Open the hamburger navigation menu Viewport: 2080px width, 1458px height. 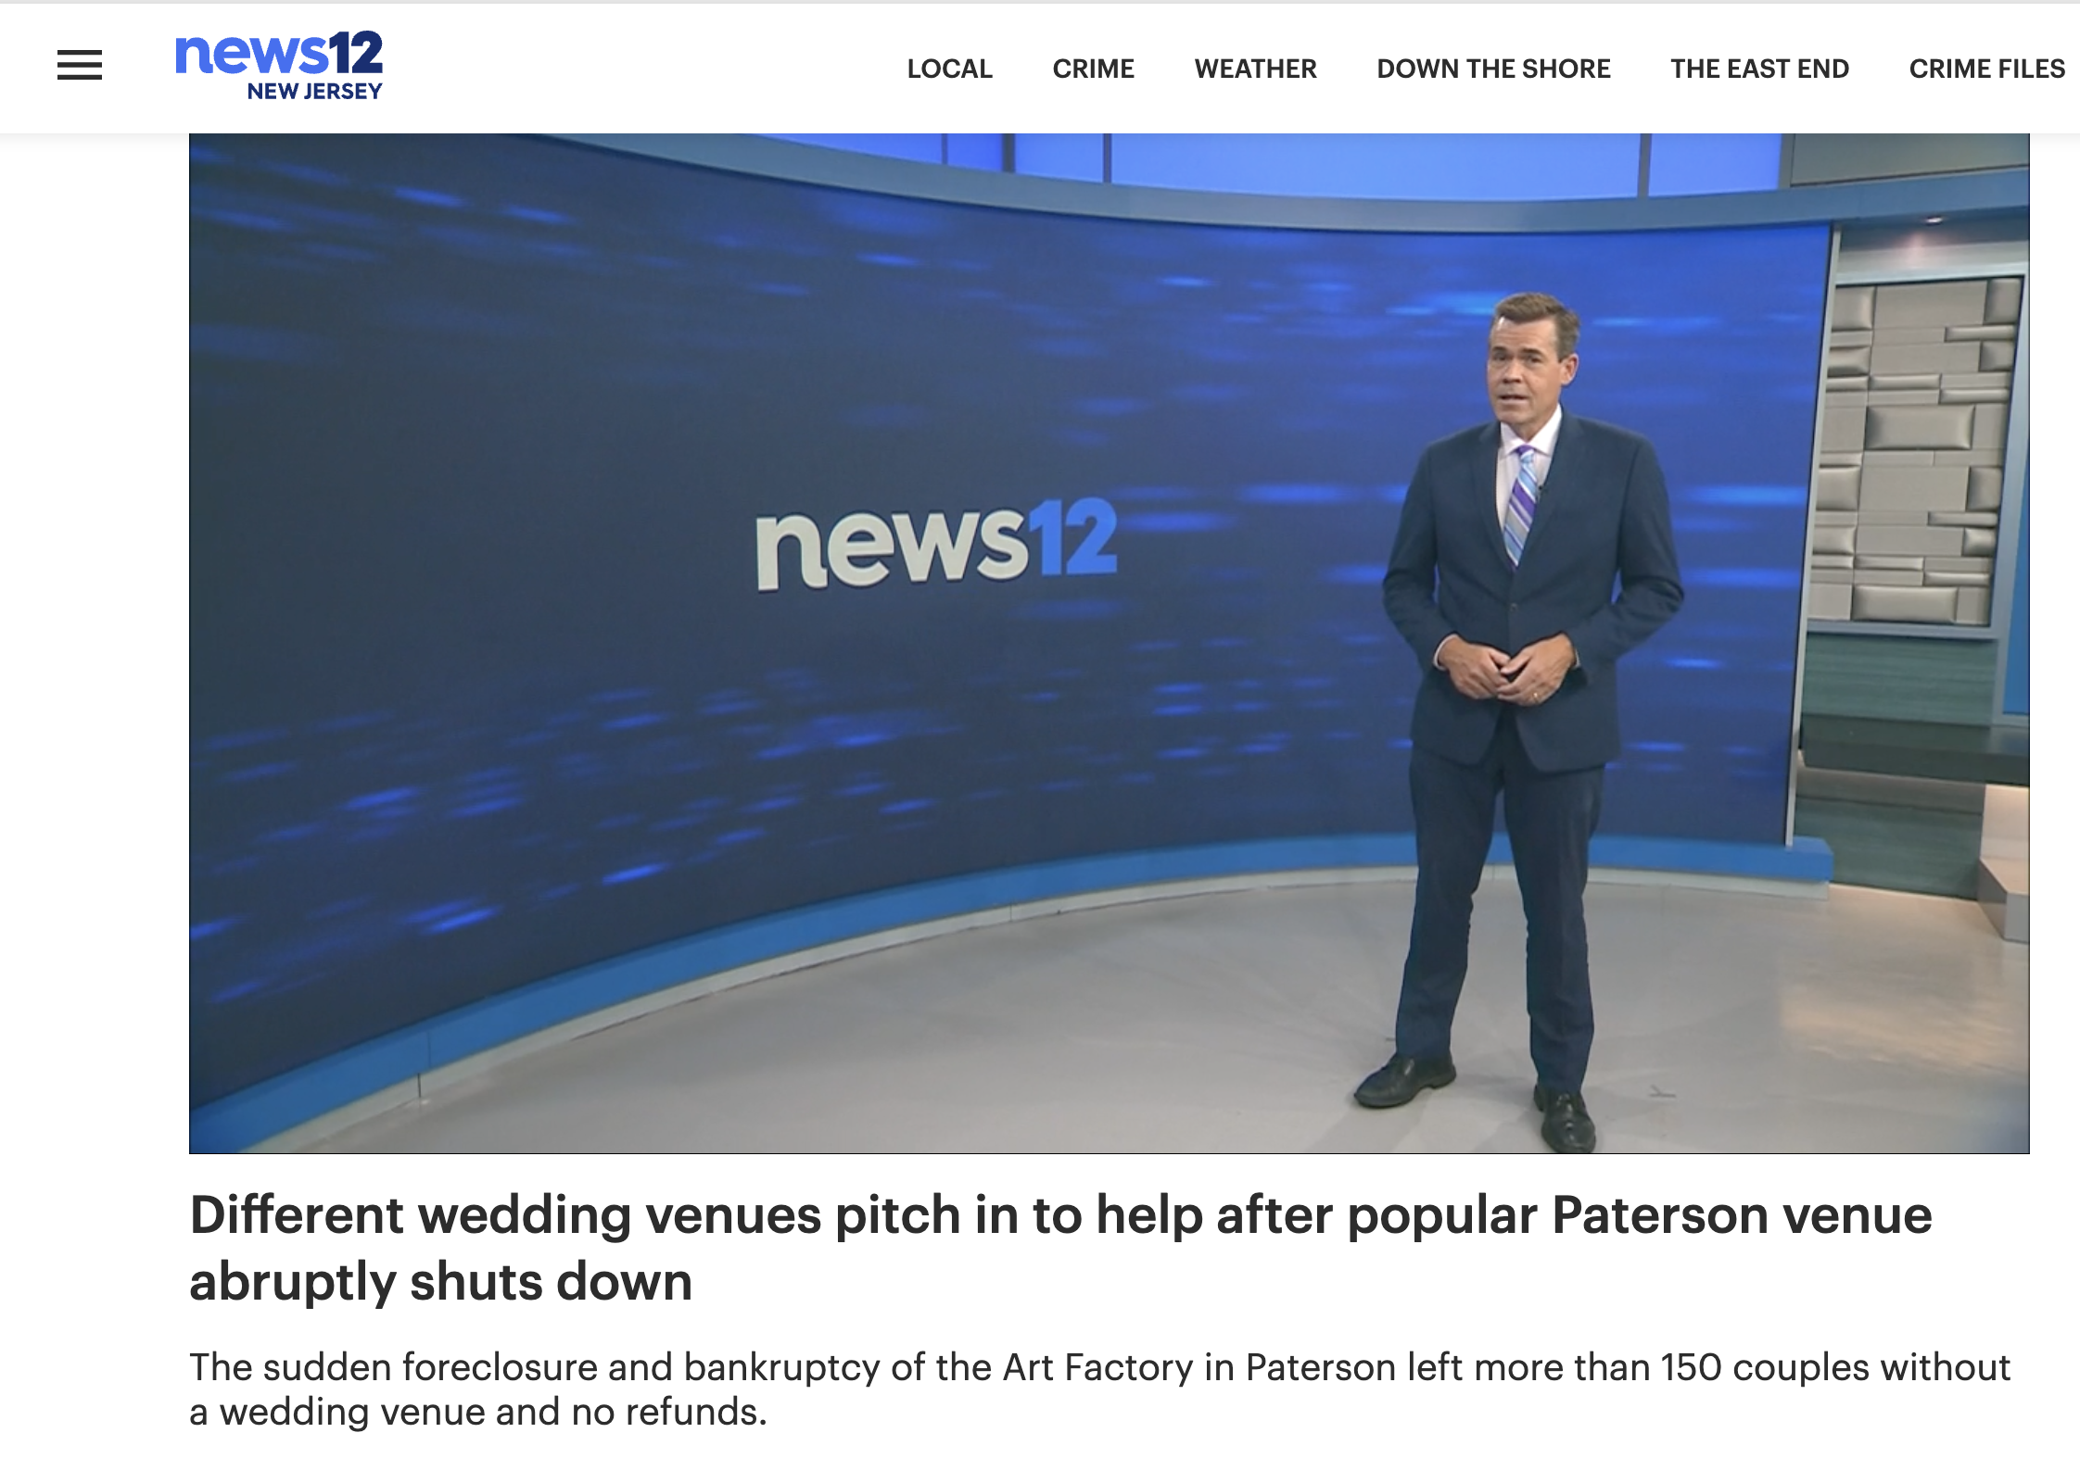(x=80, y=66)
